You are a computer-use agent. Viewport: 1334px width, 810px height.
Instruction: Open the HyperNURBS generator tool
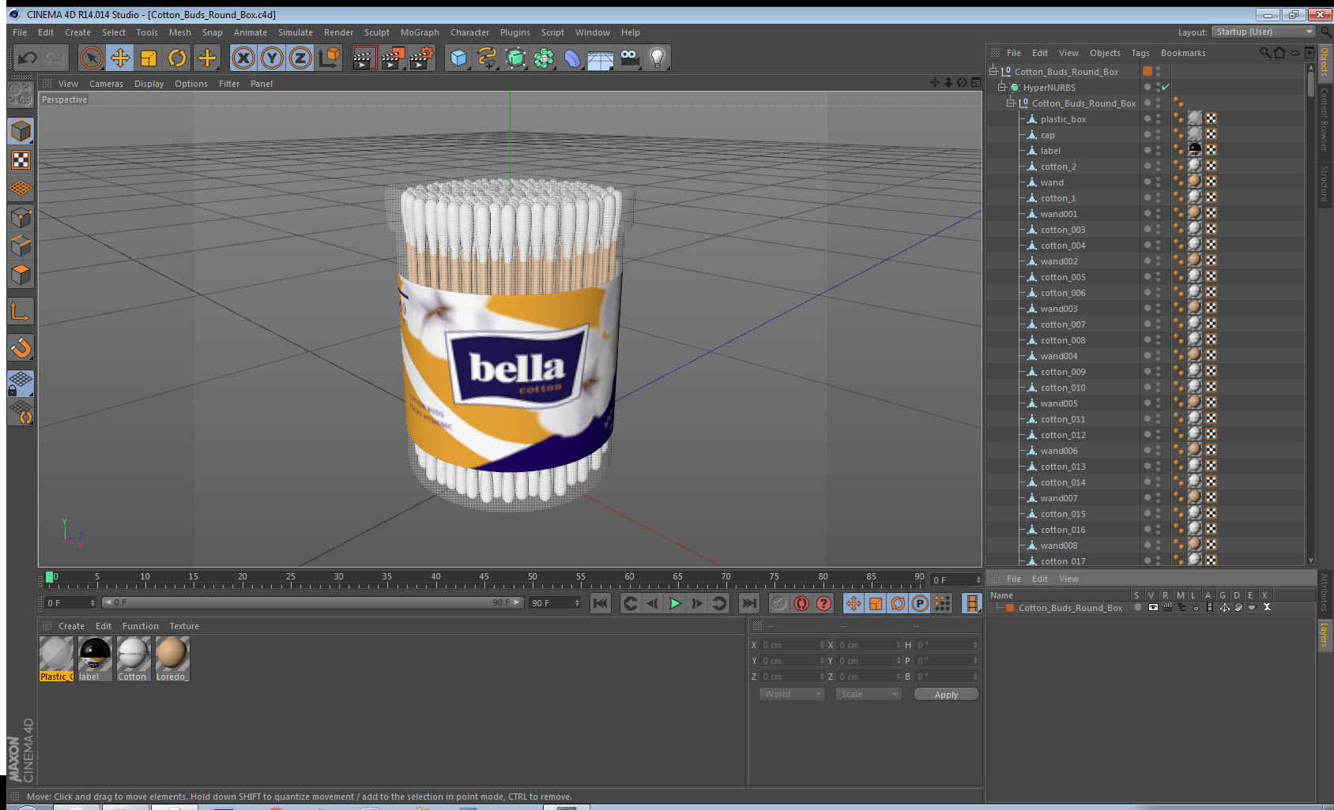(x=515, y=58)
